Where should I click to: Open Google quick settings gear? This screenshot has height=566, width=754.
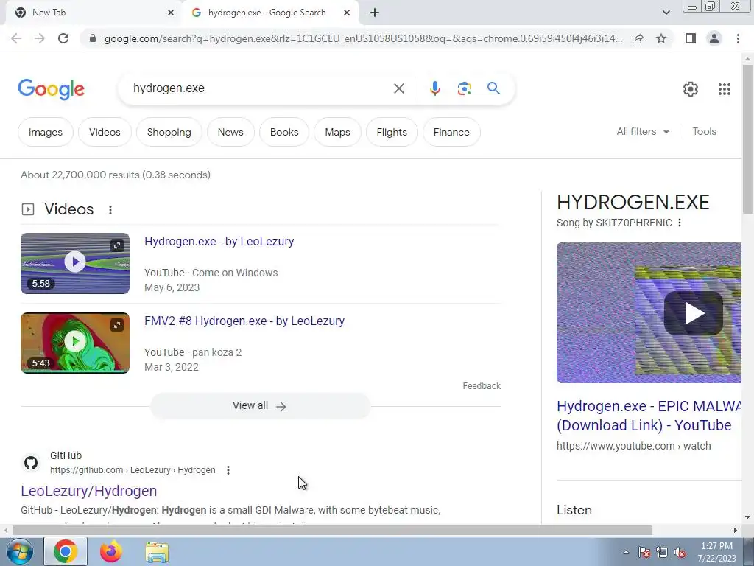(691, 89)
